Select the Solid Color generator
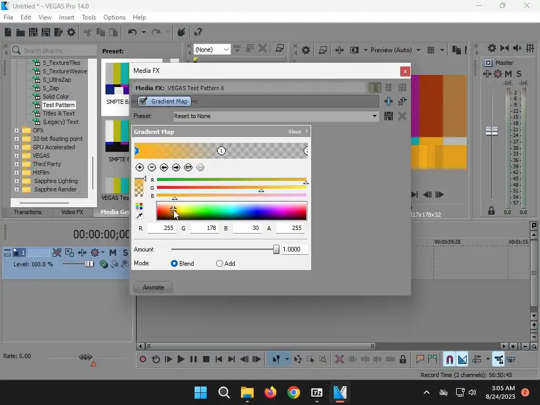Viewport: 540px width, 405px height. tap(56, 97)
